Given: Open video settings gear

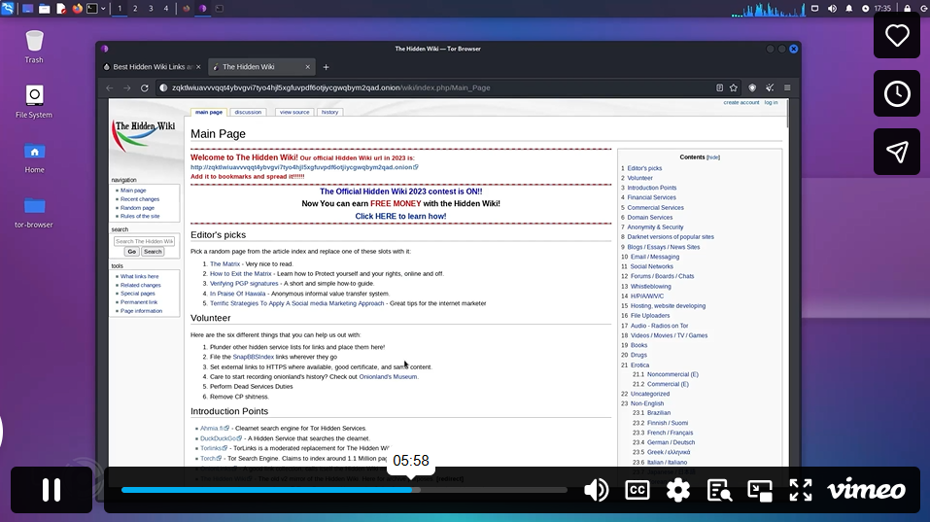Looking at the screenshot, I should point(677,490).
